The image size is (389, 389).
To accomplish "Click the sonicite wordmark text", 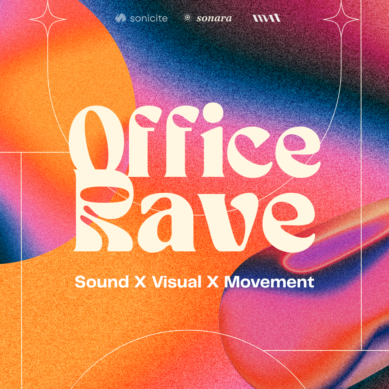I will tap(149, 18).
